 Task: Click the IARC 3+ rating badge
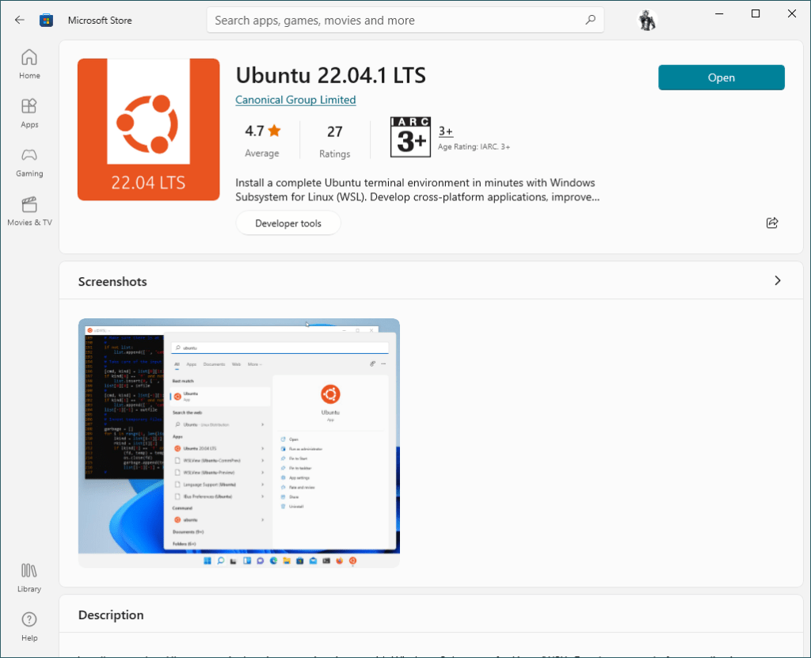(411, 136)
